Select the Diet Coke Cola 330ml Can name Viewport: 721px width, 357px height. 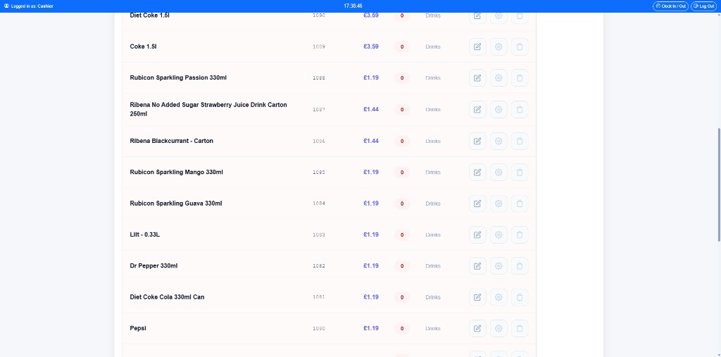(x=168, y=297)
